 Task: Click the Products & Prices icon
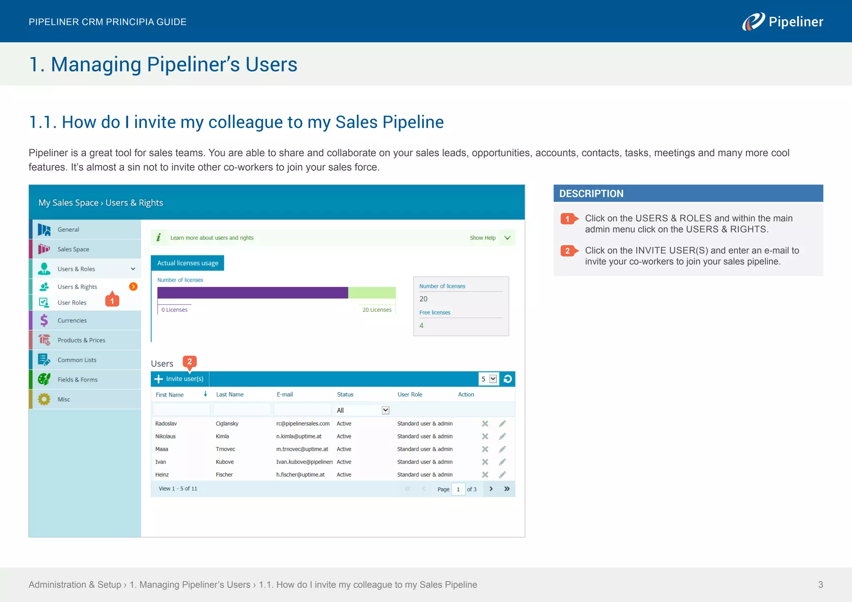pos(44,340)
